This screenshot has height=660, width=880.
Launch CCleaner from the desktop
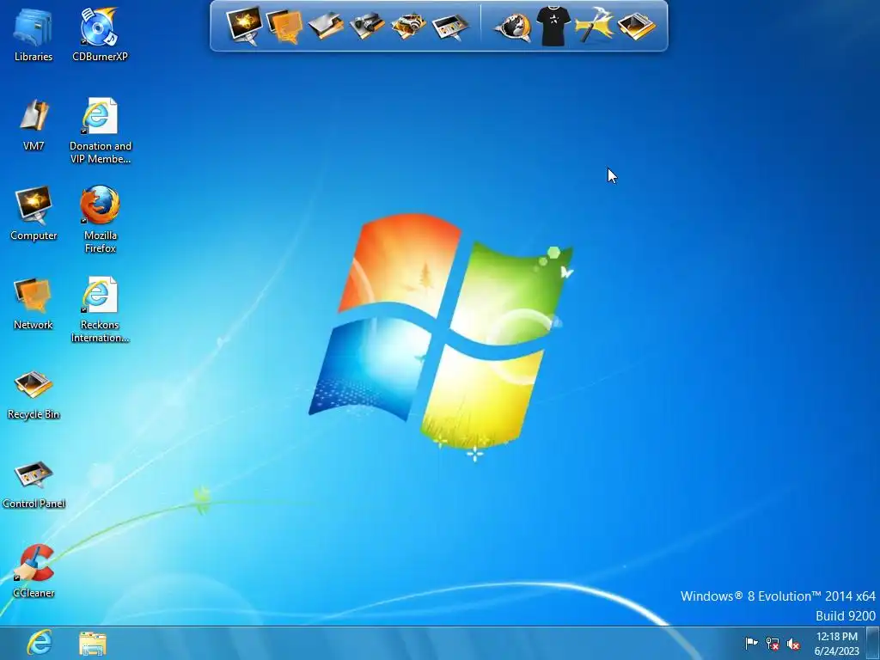click(x=34, y=571)
